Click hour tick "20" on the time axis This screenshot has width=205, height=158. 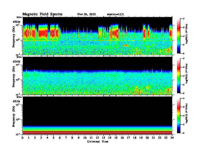pyautogui.click(x=147, y=138)
